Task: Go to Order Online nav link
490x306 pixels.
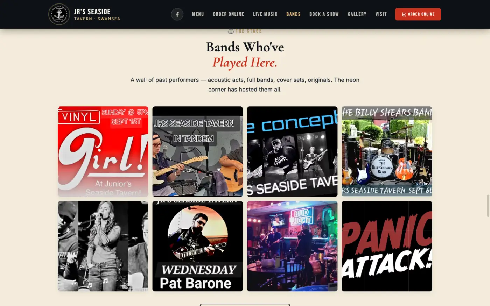Action: pos(228,14)
